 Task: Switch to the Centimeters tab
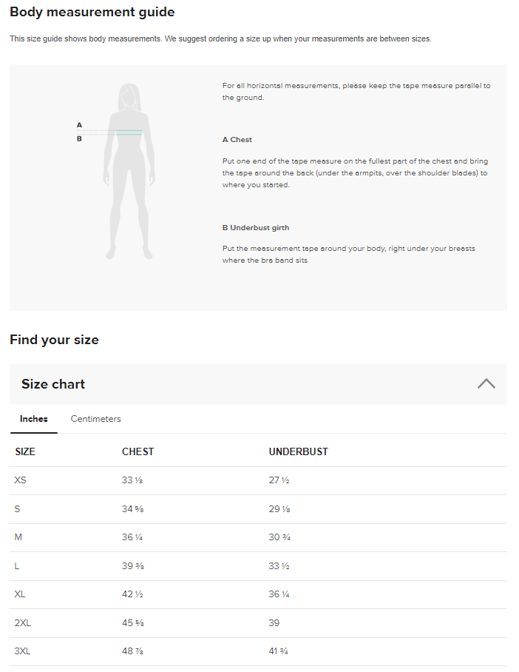point(95,419)
